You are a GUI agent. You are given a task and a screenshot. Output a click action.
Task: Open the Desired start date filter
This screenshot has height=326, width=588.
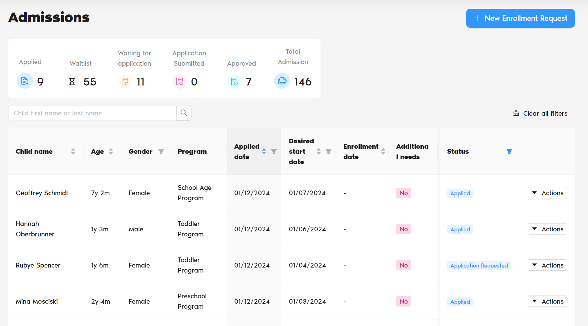click(x=329, y=151)
